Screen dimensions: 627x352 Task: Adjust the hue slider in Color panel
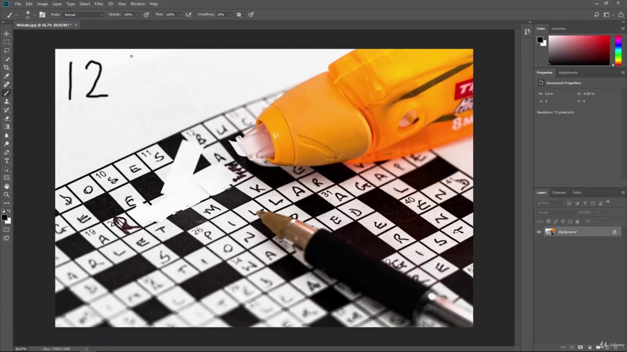618,50
